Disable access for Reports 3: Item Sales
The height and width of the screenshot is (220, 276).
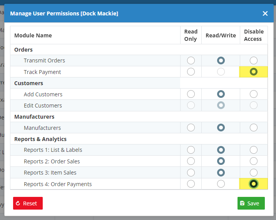tap(253, 173)
